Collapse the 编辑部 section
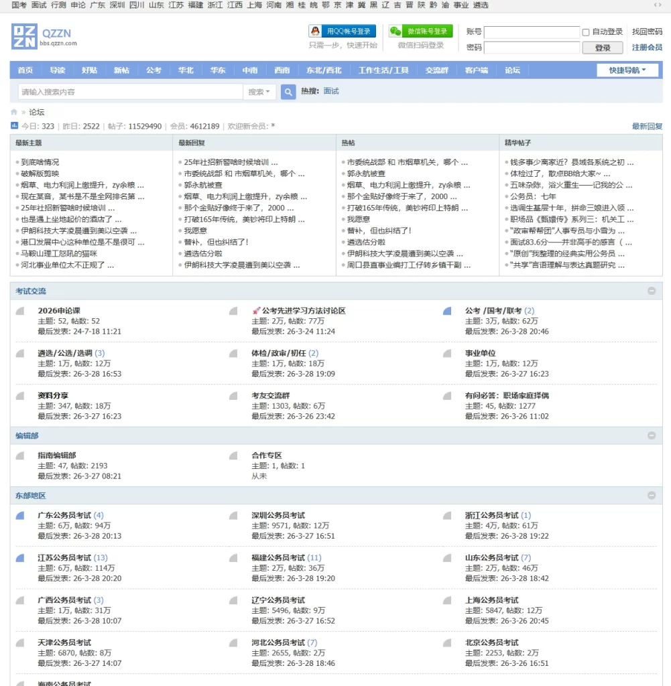The image size is (671, 686). click(x=652, y=435)
